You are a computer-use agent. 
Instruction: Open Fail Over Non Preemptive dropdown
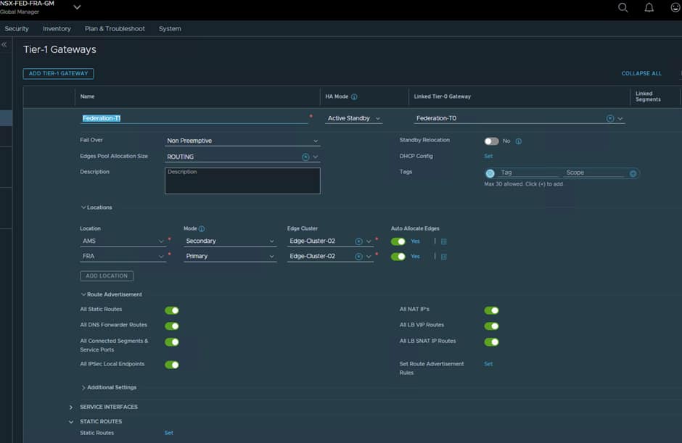pos(242,141)
